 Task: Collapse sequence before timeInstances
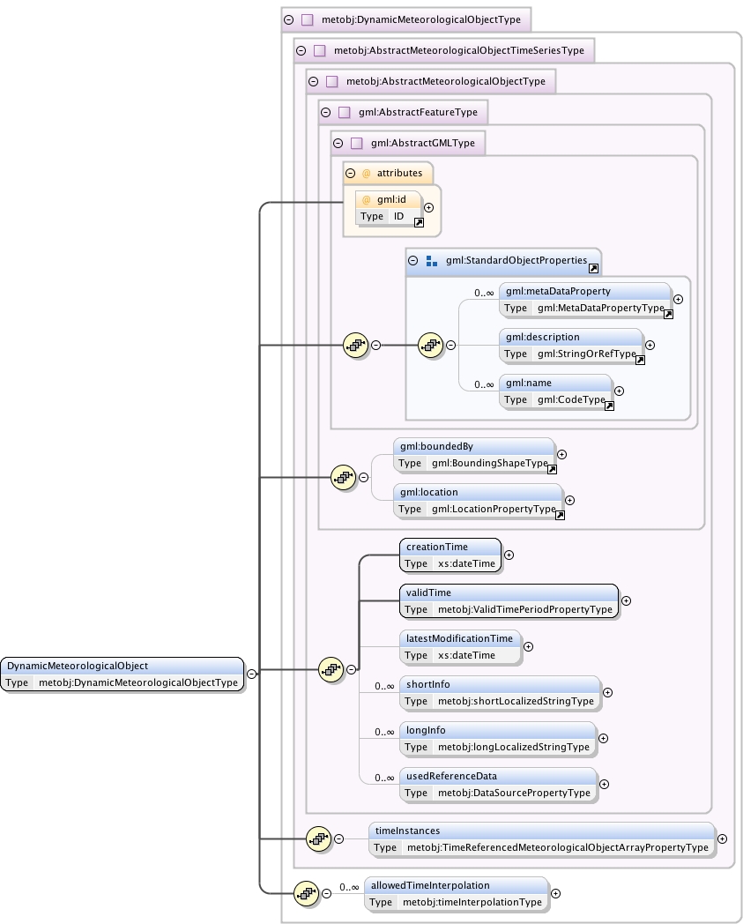point(338,838)
